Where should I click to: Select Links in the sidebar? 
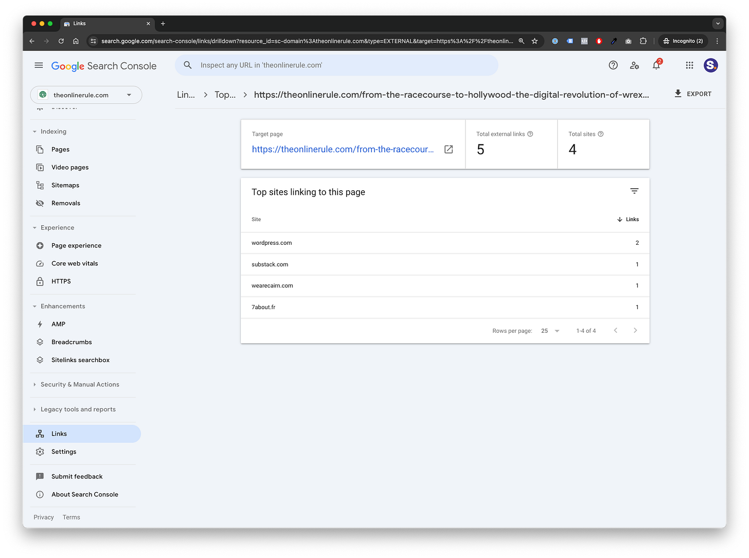click(82, 434)
